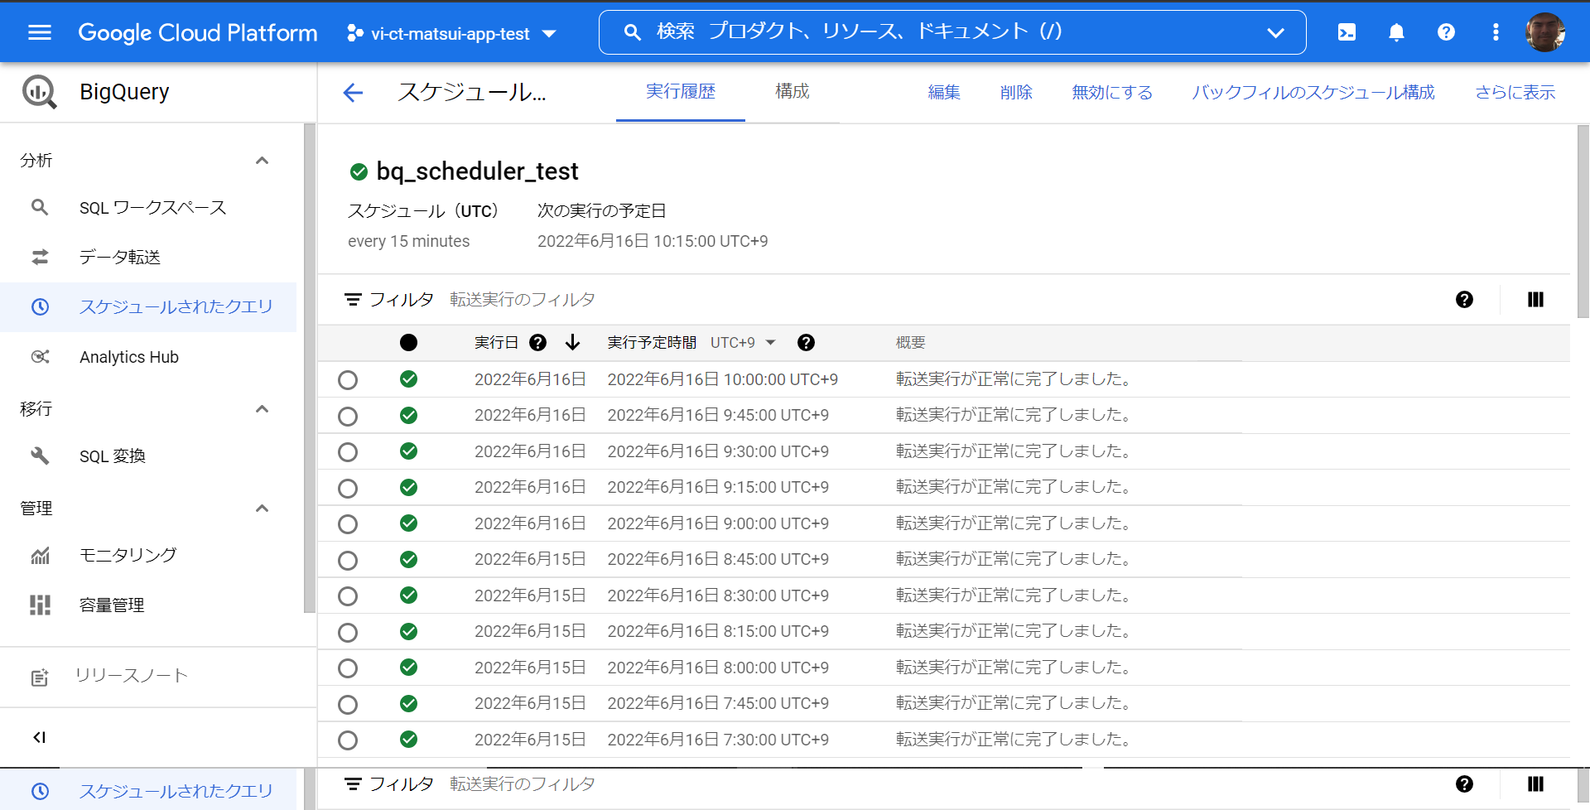The width and height of the screenshot is (1590, 810).
Task: Click the BigQuery logo icon
Action: (40, 92)
